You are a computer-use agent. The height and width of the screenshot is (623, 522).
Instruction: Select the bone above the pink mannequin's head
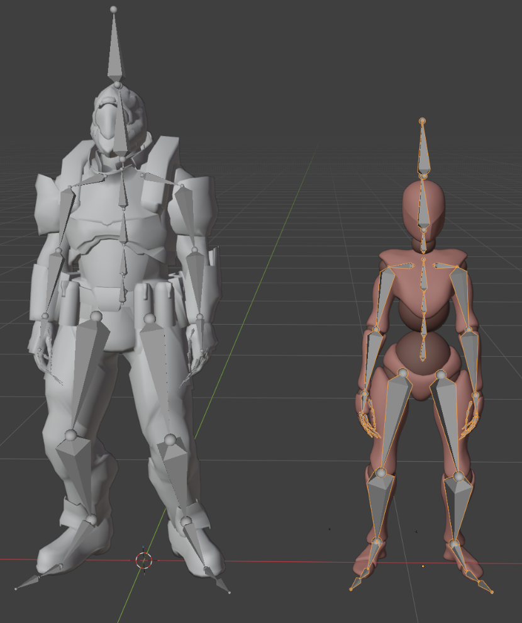423,149
